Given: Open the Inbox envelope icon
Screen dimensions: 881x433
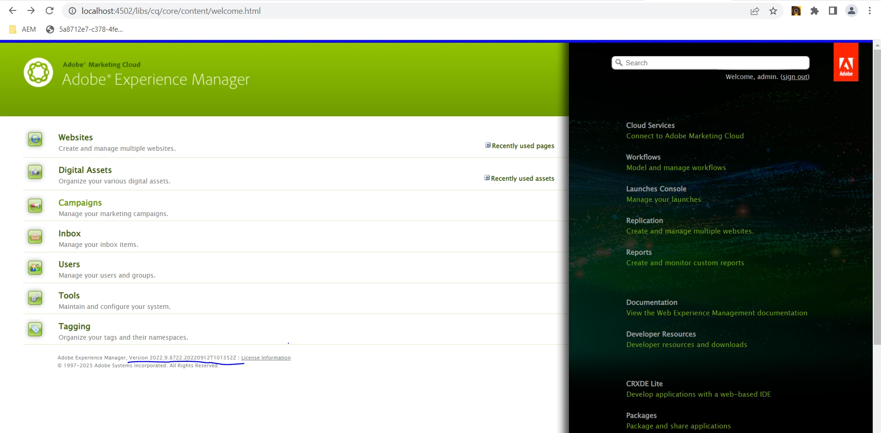Looking at the screenshot, I should click(35, 236).
